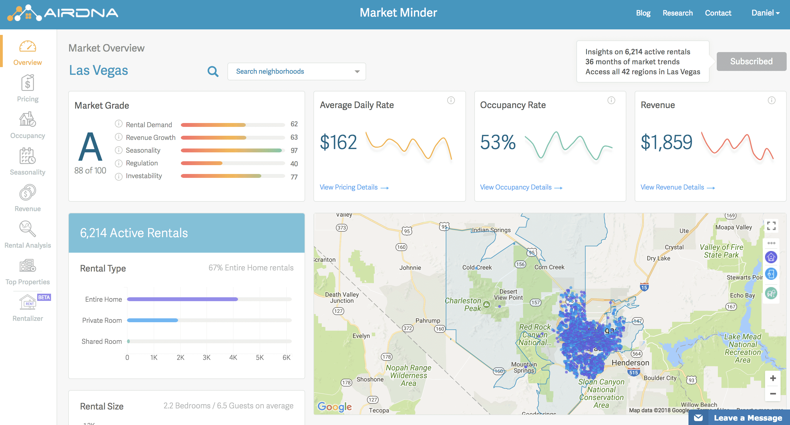The width and height of the screenshot is (790, 425).
Task: Open the Research menu link
Action: point(677,13)
